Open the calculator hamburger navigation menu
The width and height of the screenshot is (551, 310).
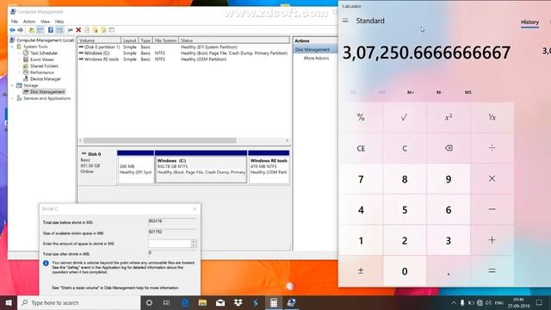345,21
